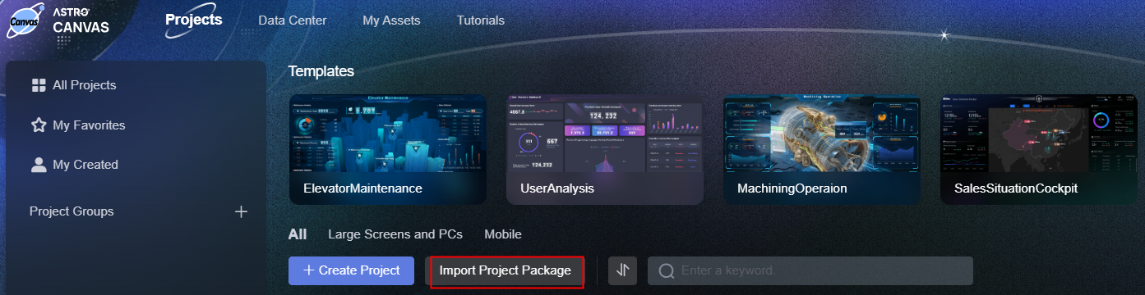Focus the keyword search field
Viewport: 1145px width, 295px height.
click(810, 270)
